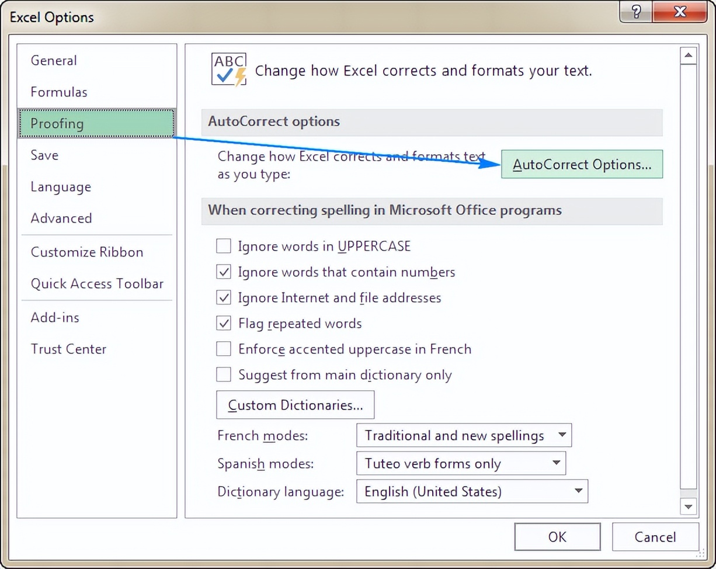Screen dimensions: 716x569
Task: Click the ABC proofing checkmark icon
Action: pos(229,70)
